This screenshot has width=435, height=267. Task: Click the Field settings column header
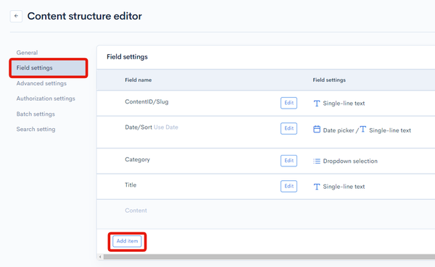pos(329,80)
